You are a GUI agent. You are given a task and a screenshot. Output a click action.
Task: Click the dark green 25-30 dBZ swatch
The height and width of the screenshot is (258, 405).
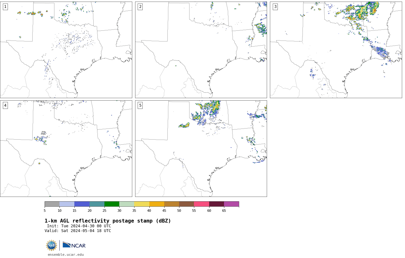pos(112,204)
